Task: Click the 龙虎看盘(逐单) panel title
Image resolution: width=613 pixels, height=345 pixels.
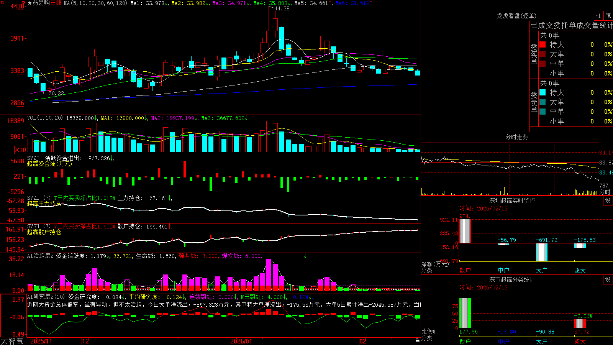Action: click(516, 16)
